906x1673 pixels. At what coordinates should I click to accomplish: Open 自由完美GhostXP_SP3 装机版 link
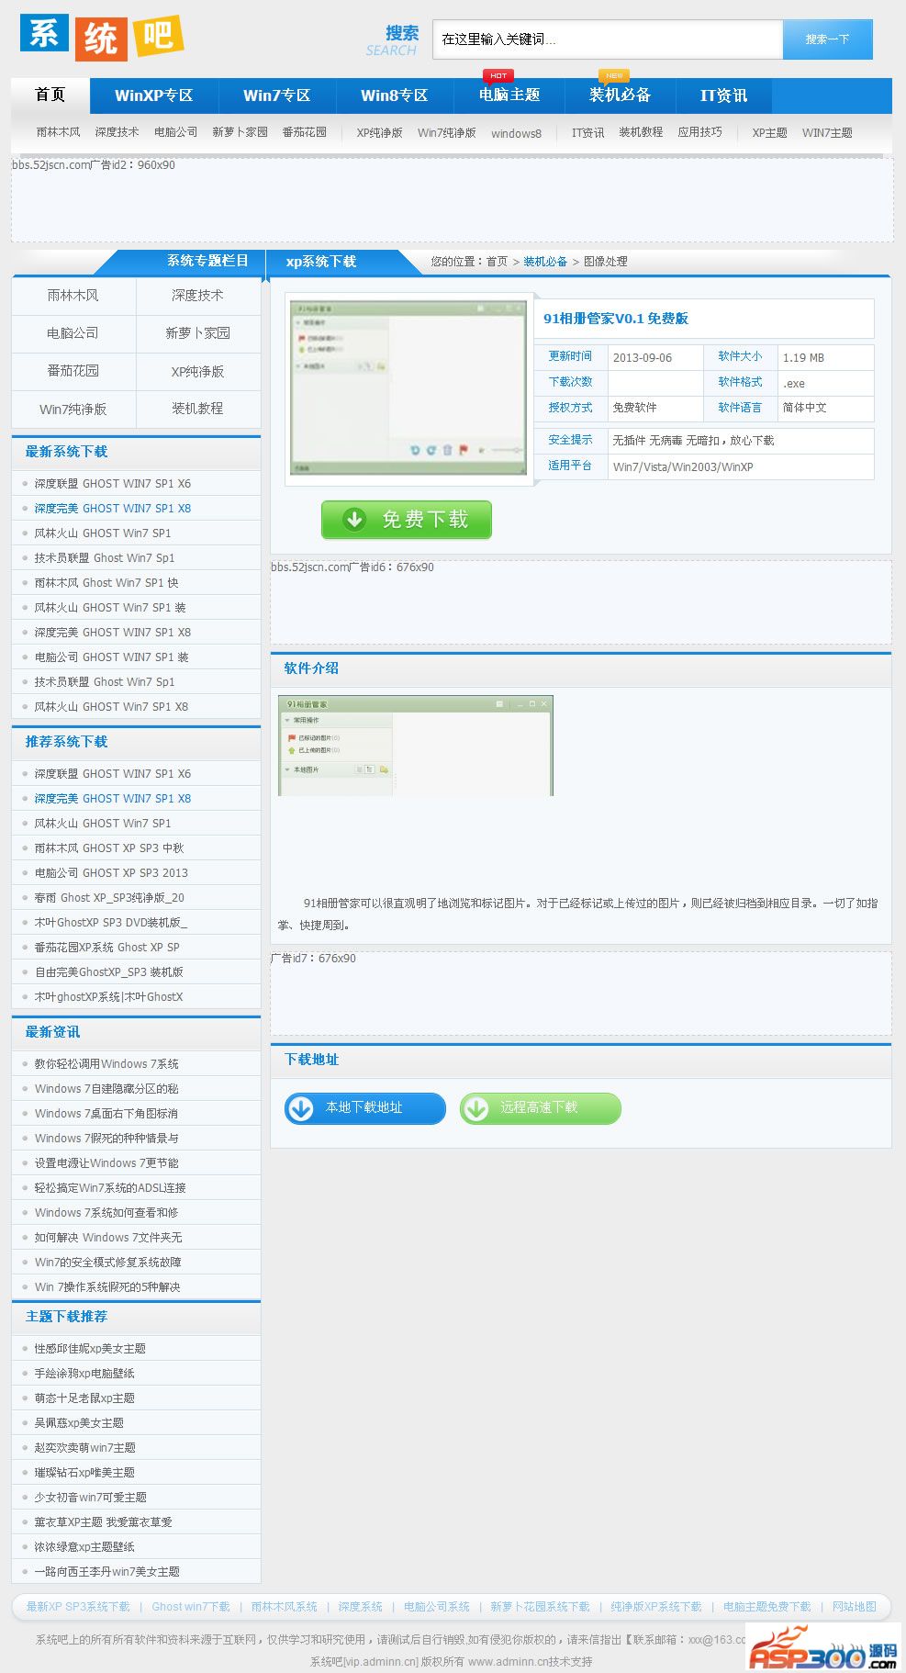(109, 972)
